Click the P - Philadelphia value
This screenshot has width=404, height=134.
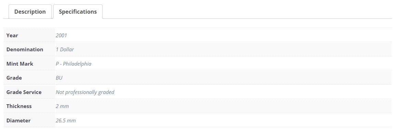click(74, 64)
